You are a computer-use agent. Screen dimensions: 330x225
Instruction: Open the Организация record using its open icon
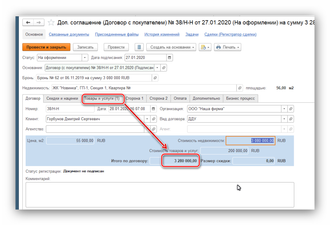coord(291,109)
